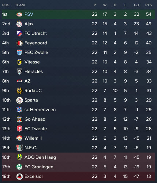
Task: Sort standings by W column header
Action: [x=105, y=5]
